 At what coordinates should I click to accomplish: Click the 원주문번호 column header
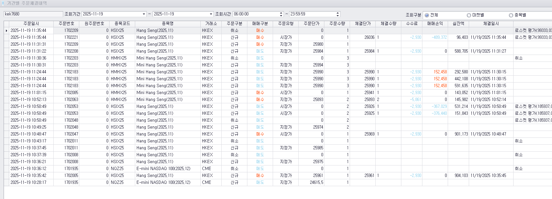coord(94,24)
